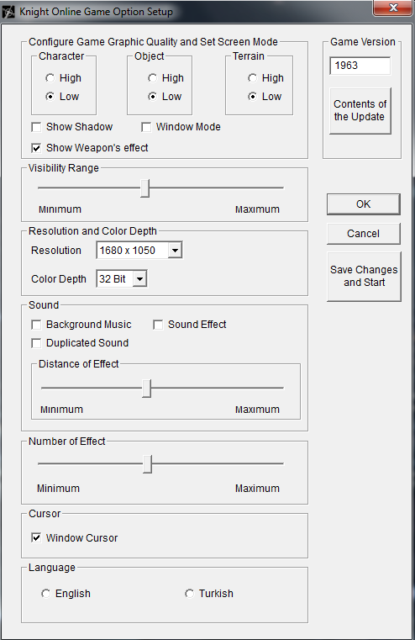This screenshot has height=640, width=415.
Task: Open the Resolution dropdown
Action: (175, 251)
